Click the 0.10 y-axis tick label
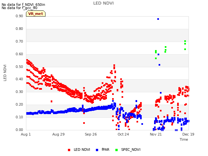Viewport: 208px width, 156px height. [x=19, y=117]
